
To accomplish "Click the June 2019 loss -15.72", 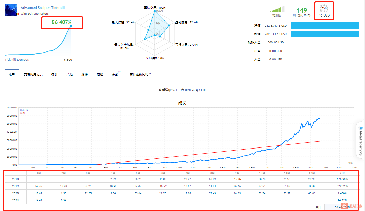I will [163, 186].
